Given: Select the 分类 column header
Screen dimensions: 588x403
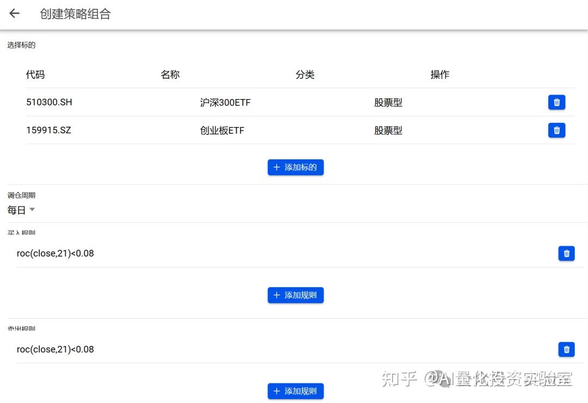Looking at the screenshot, I should [305, 75].
